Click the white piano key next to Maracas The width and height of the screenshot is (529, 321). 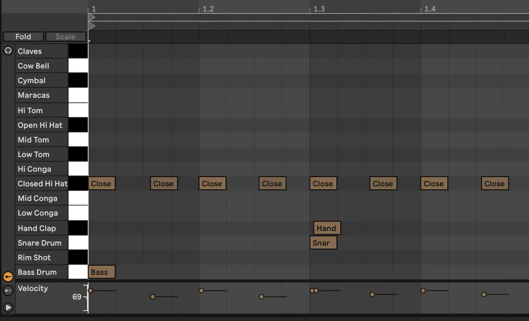(78, 95)
